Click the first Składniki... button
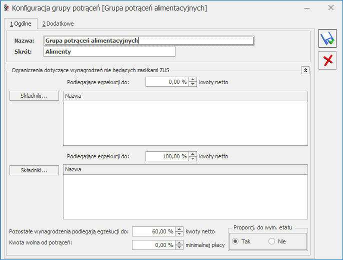 (34, 96)
